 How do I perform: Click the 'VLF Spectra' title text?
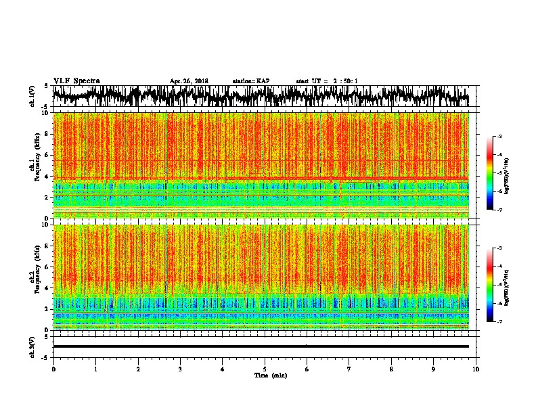coord(76,80)
